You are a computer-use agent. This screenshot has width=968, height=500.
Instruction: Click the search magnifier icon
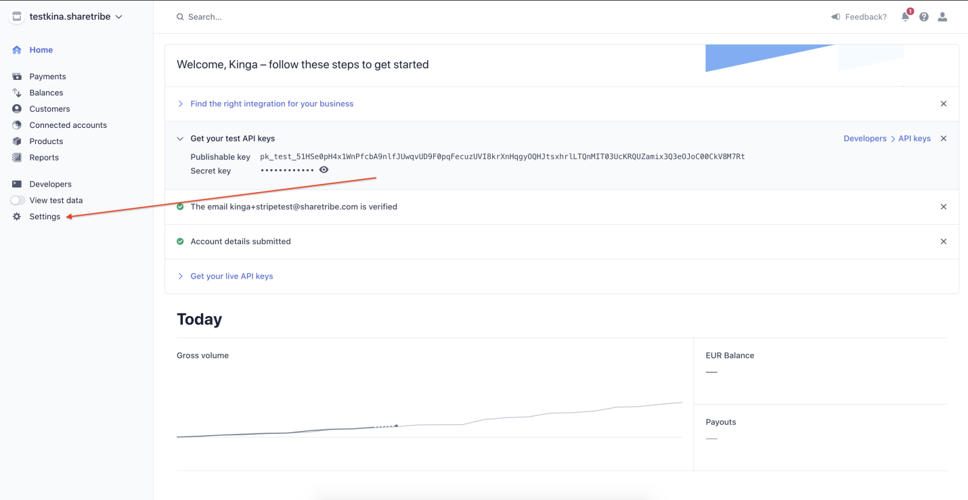[x=180, y=17]
